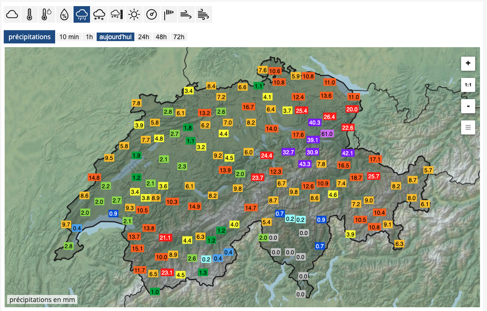Click the 9.1 station value
This screenshot has width=487, height=311.
pos(388,224)
